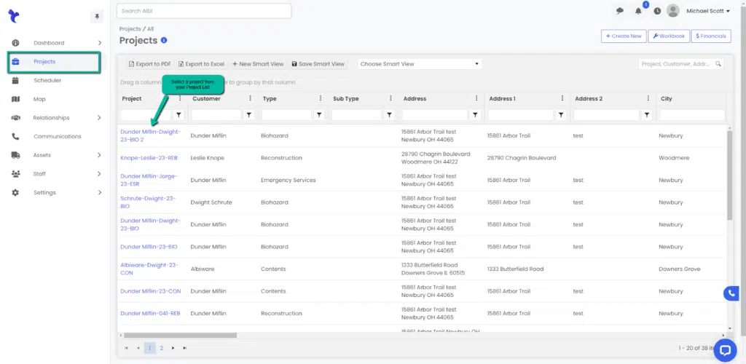This screenshot has height=364, width=746.
Task: Click the notifications bell icon
Action: [639, 11]
